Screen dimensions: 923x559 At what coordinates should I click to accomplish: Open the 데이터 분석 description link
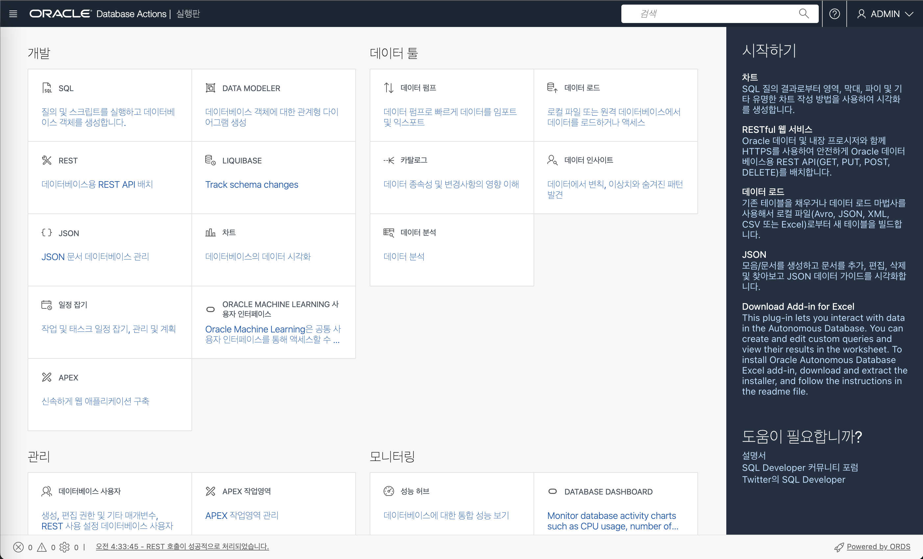(404, 256)
